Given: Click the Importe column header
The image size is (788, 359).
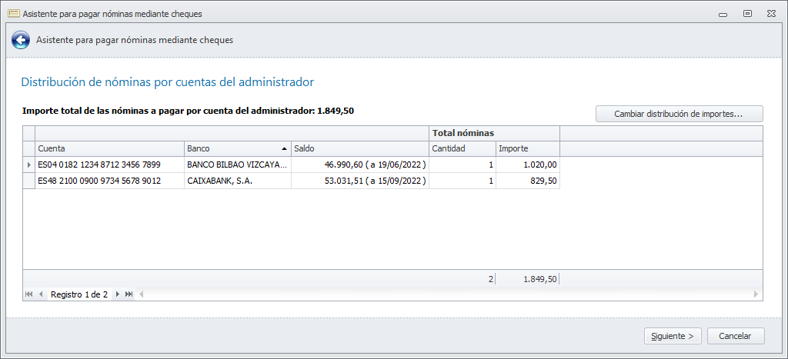Looking at the screenshot, I should coord(527,148).
